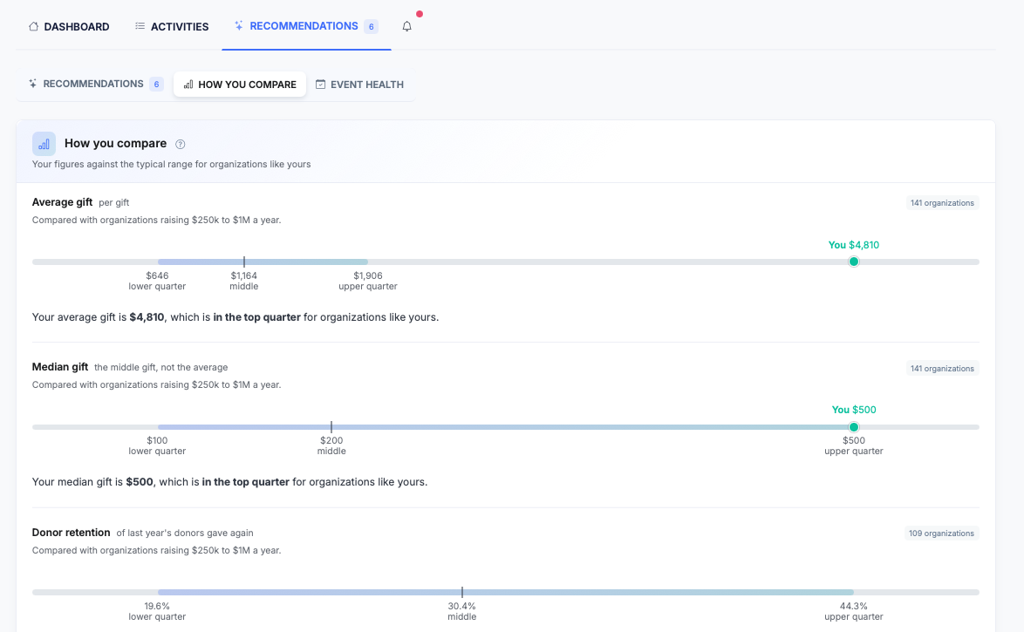Switch to the Activities tab

pyautogui.click(x=172, y=27)
